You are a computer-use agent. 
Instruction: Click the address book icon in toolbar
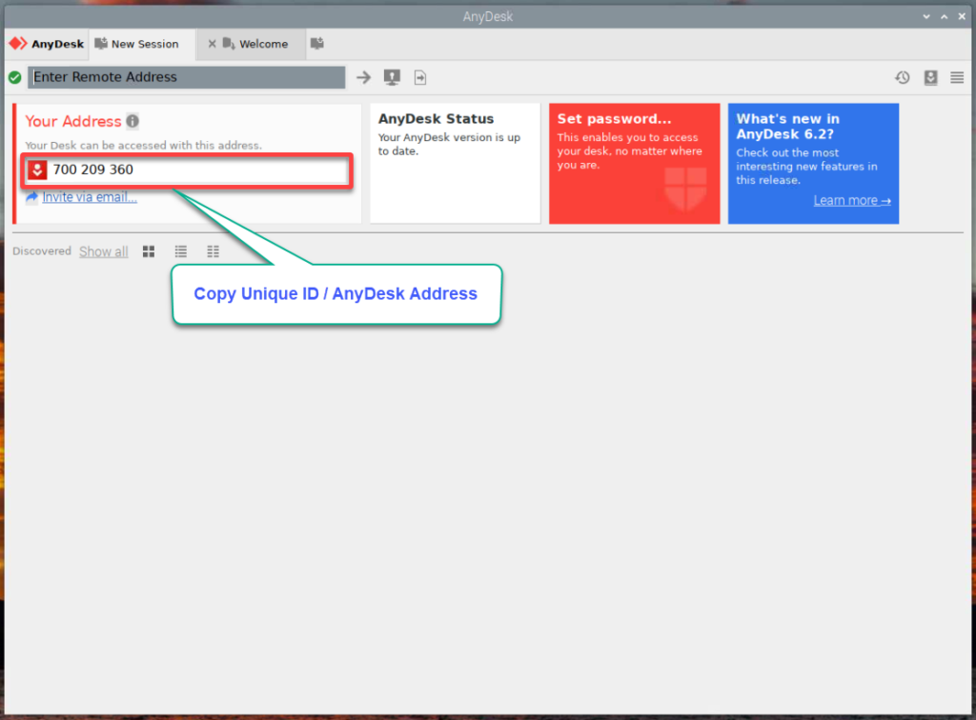pyautogui.click(x=930, y=77)
